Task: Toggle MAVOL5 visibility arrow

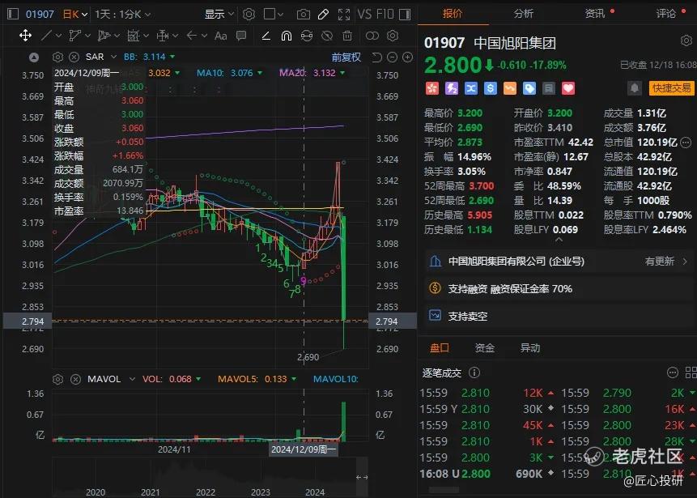Action: [x=293, y=379]
